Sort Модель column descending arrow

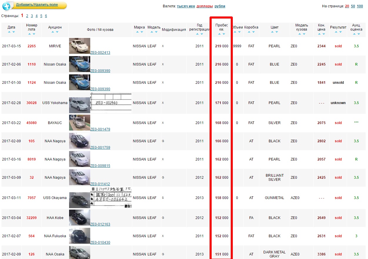tap(156, 32)
